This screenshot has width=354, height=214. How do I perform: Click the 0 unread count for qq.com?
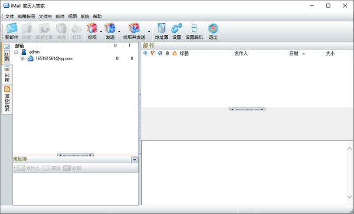117,58
